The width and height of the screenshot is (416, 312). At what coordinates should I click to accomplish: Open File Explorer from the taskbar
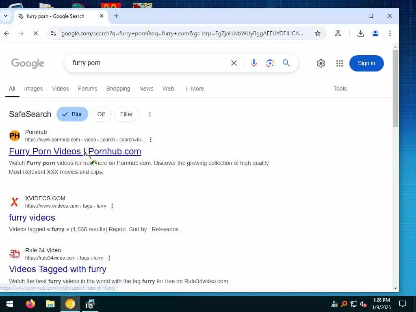(x=50, y=304)
